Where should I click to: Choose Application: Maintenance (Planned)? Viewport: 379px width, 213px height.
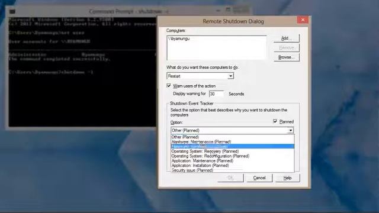point(232,160)
